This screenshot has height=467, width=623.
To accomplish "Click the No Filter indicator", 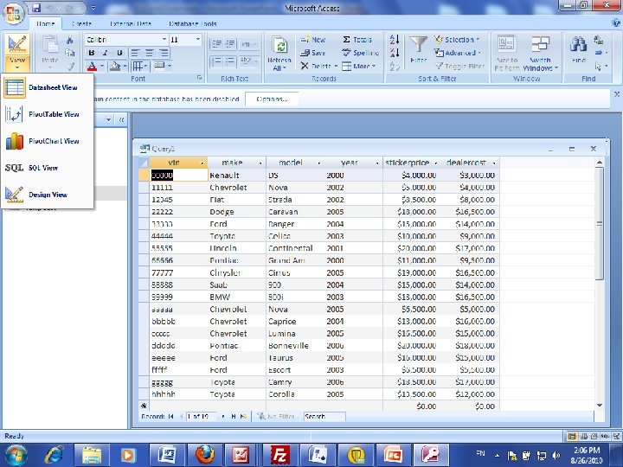I will pyautogui.click(x=277, y=416).
